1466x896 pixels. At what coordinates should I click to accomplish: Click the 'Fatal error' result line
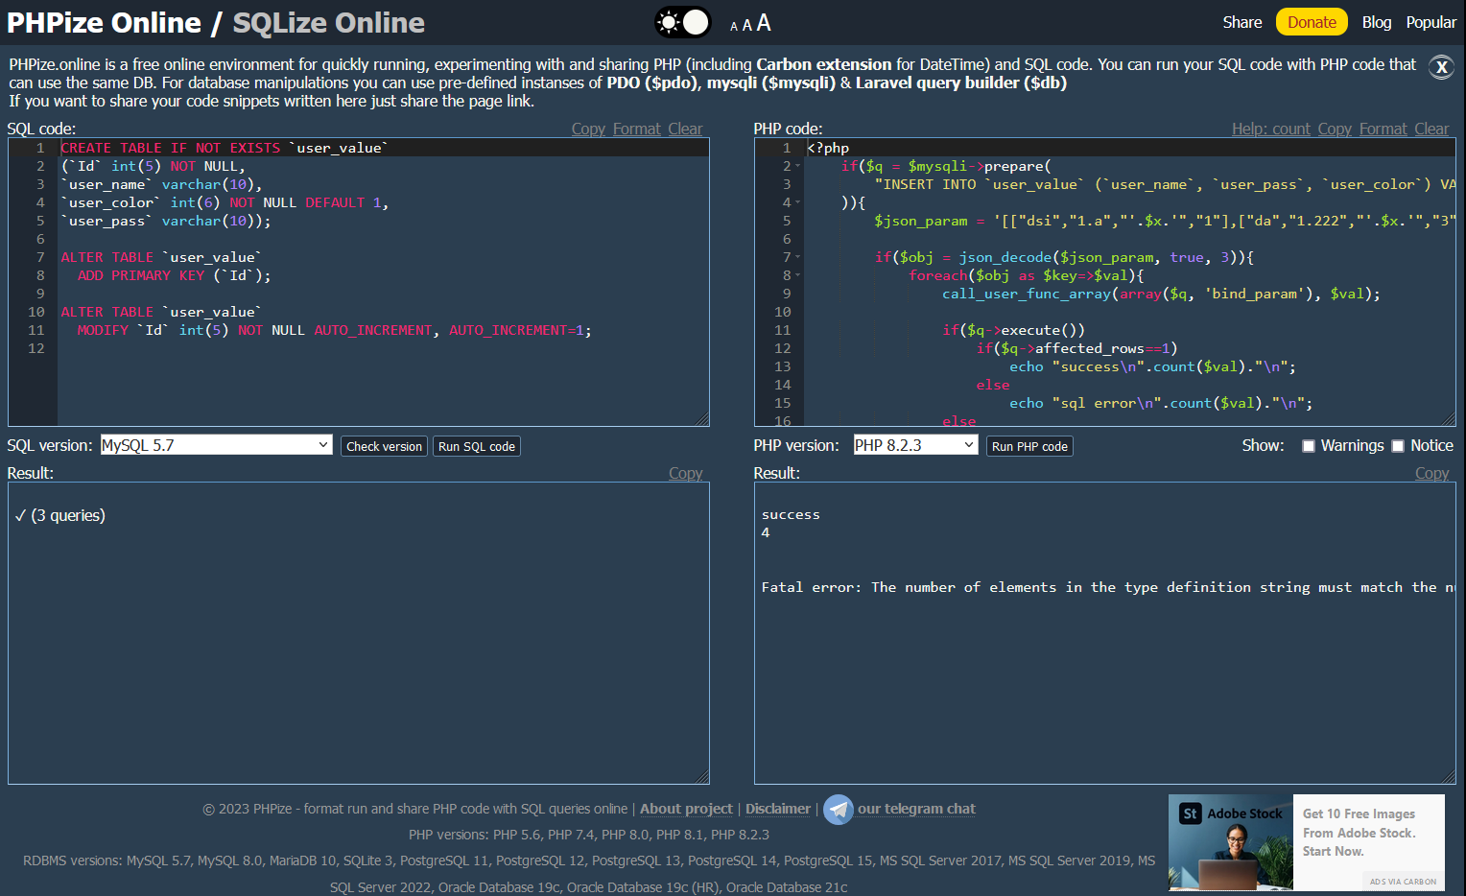pos(1108,588)
